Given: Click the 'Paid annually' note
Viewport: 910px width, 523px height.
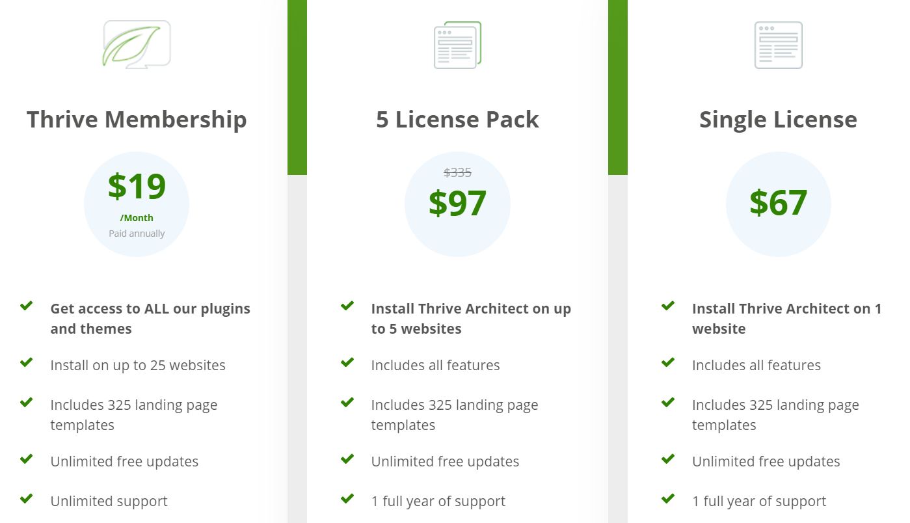Looking at the screenshot, I should (x=137, y=234).
